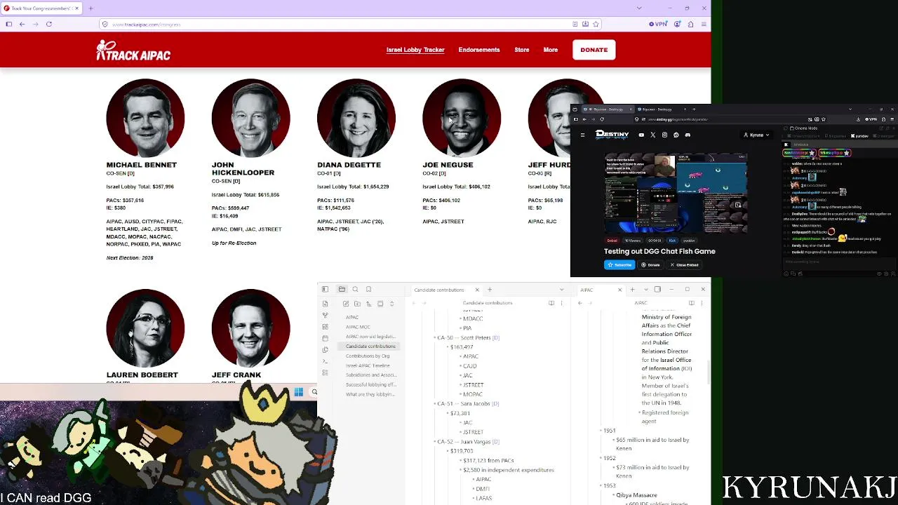
Task: Click Lauren Boebert's portrait photo
Action: point(145,328)
